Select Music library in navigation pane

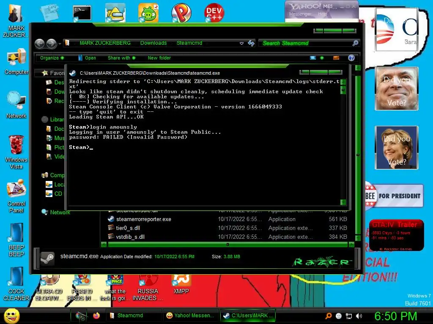pyautogui.click(x=55, y=138)
